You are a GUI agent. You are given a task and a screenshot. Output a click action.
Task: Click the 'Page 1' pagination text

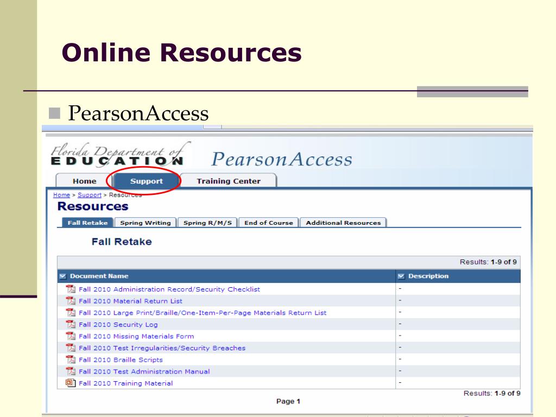288,401
